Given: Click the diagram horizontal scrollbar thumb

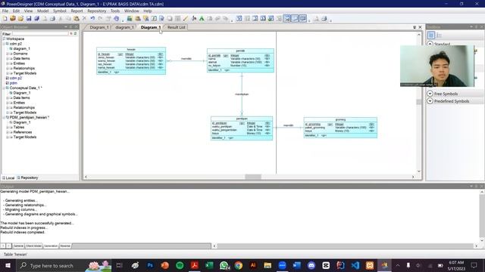Looking at the screenshot, I should pyautogui.click(x=253, y=177).
